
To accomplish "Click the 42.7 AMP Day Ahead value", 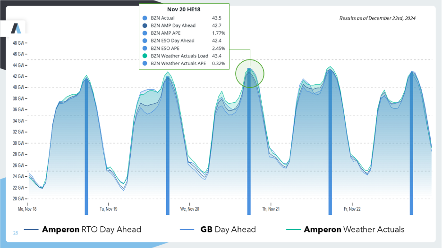I will click(216, 25).
